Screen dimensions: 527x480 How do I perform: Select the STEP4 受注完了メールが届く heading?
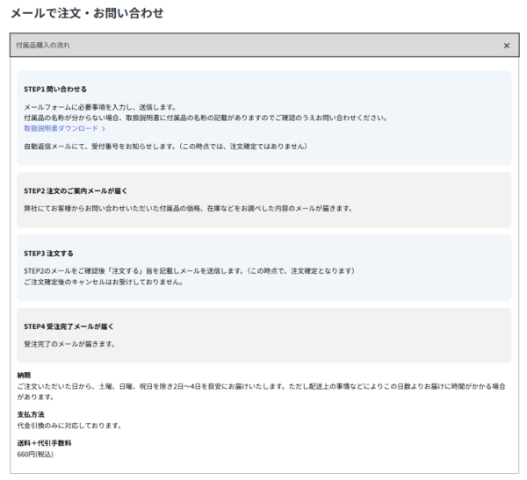[69, 326]
